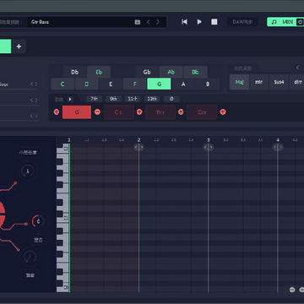Select the B root key

(208, 84)
